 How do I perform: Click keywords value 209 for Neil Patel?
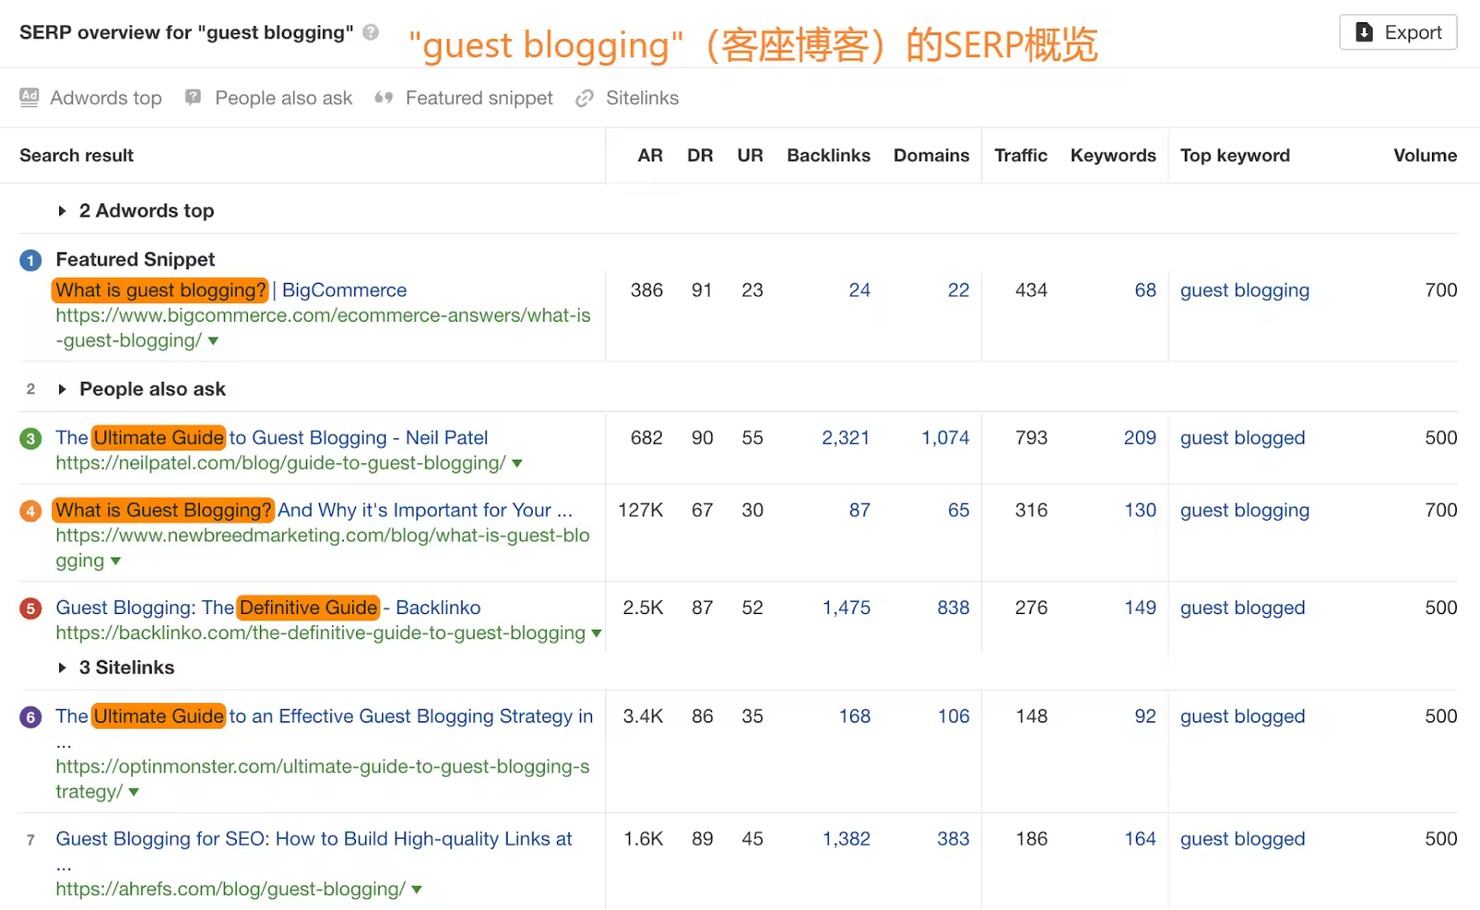(x=1140, y=437)
